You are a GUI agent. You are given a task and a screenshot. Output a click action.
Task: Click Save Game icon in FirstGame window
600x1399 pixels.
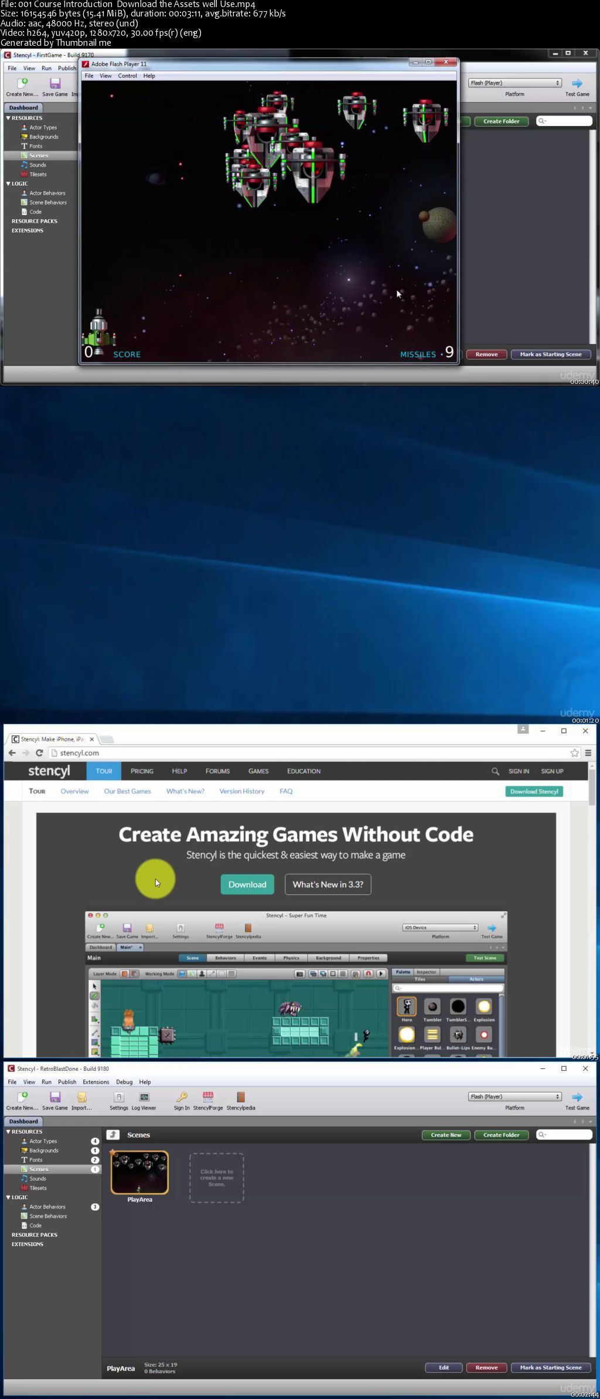pyautogui.click(x=55, y=83)
